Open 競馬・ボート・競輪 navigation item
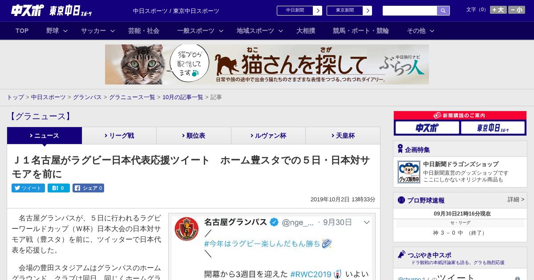Image resolution: width=534 pixels, height=280 pixels. click(x=361, y=31)
